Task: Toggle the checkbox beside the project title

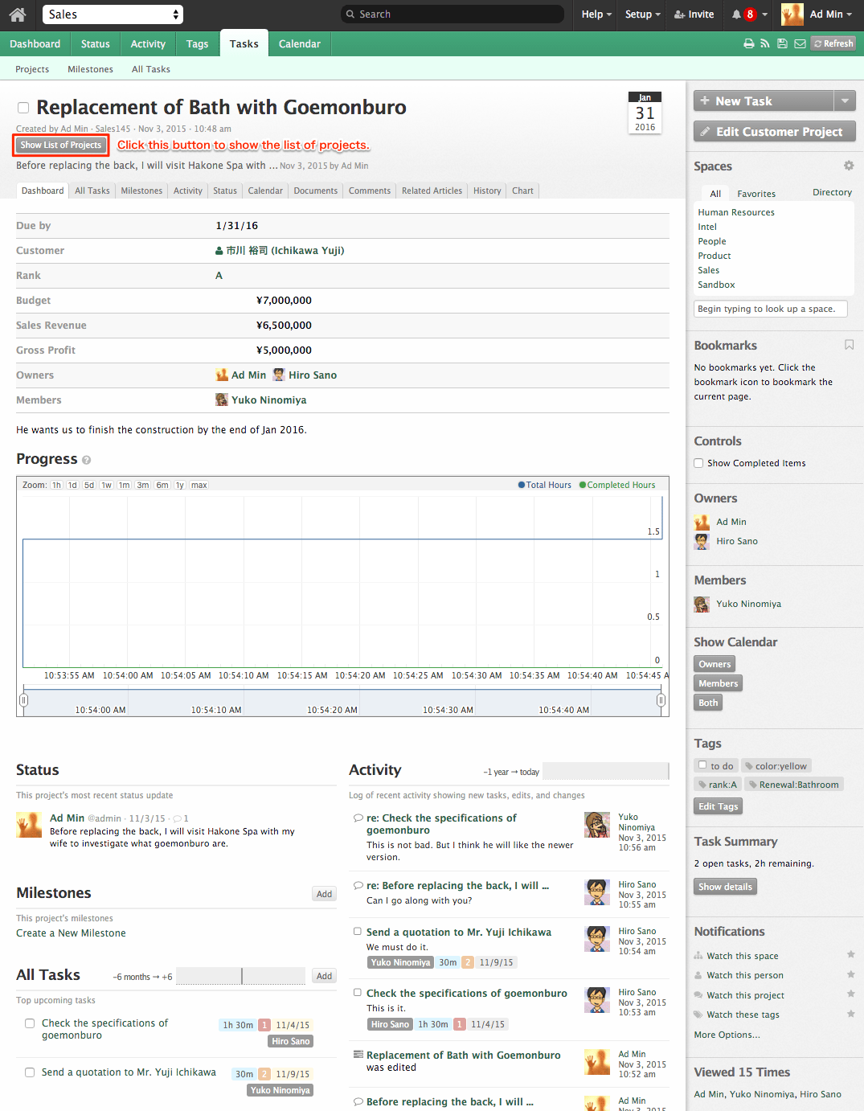Action: click(x=23, y=108)
